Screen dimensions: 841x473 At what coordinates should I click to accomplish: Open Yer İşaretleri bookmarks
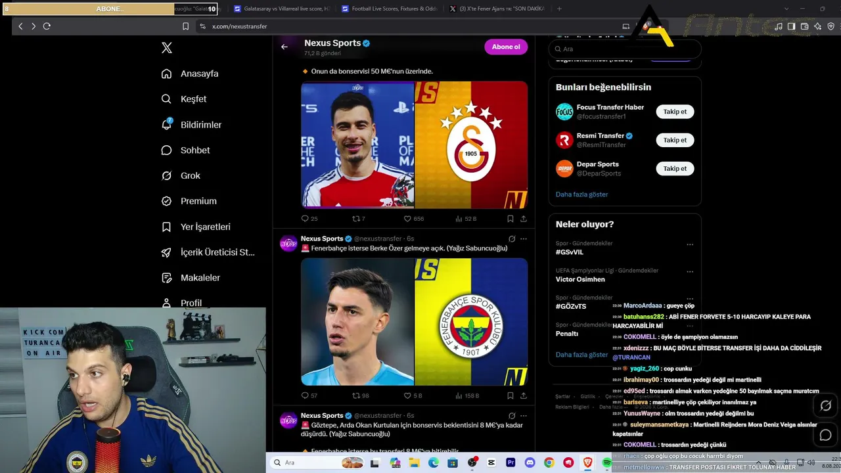coord(196,227)
